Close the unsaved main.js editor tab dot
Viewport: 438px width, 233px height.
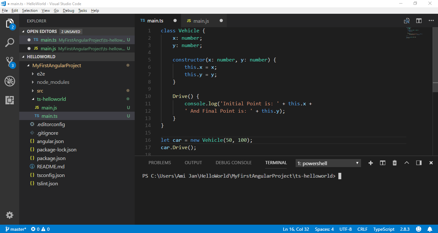[x=221, y=21]
